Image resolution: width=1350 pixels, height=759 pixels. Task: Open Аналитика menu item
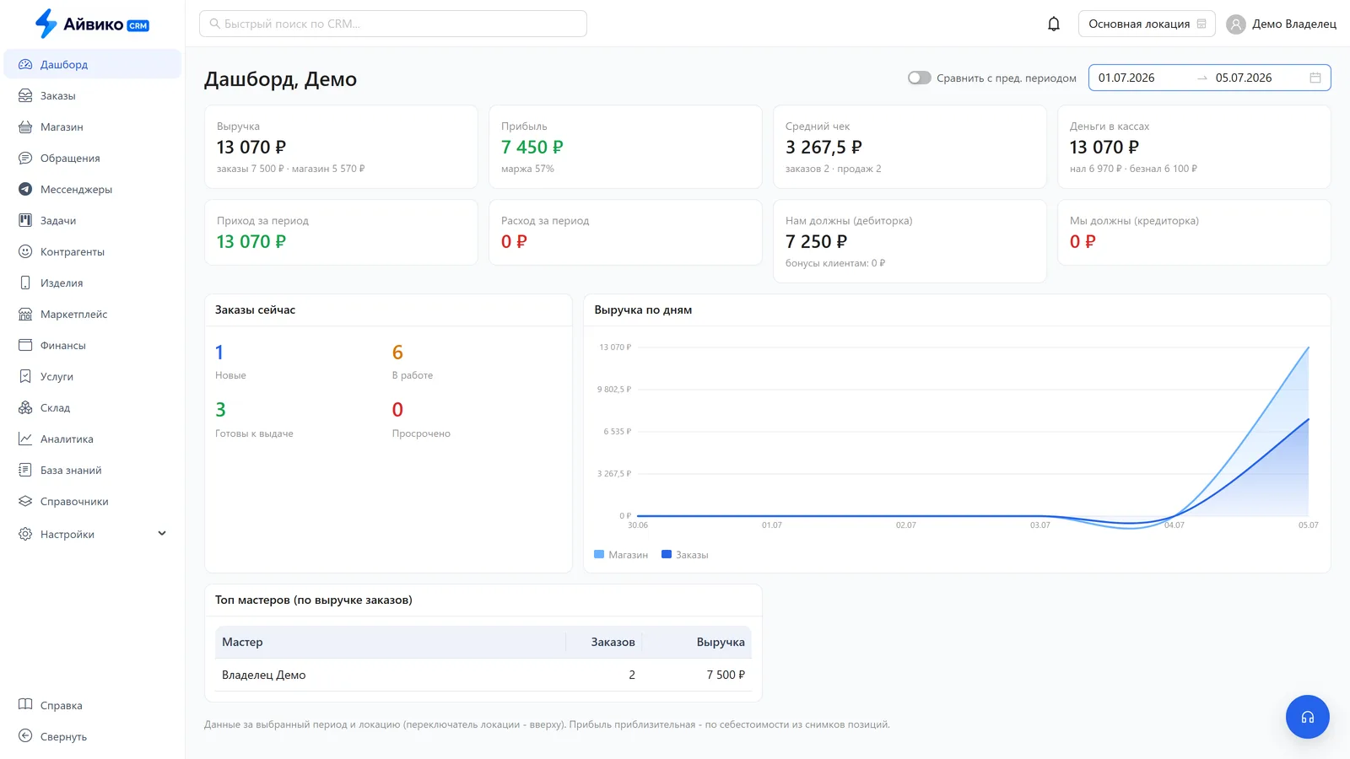(x=93, y=439)
